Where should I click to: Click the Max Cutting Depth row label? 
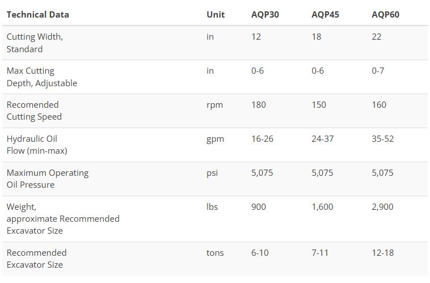click(41, 77)
